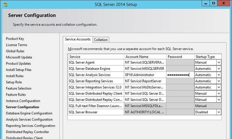The height and width of the screenshot is (139, 232).
Task: Open Startup Type dropdown for SQL Server Reporting Services
Action: pyautogui.click(x=219, y=81)
